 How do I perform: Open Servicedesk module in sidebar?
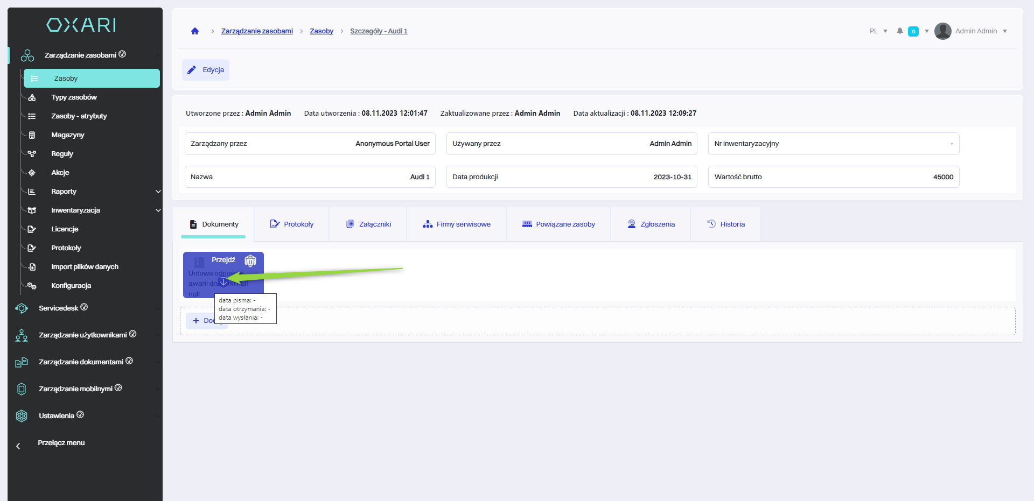(x=58, y=308)
